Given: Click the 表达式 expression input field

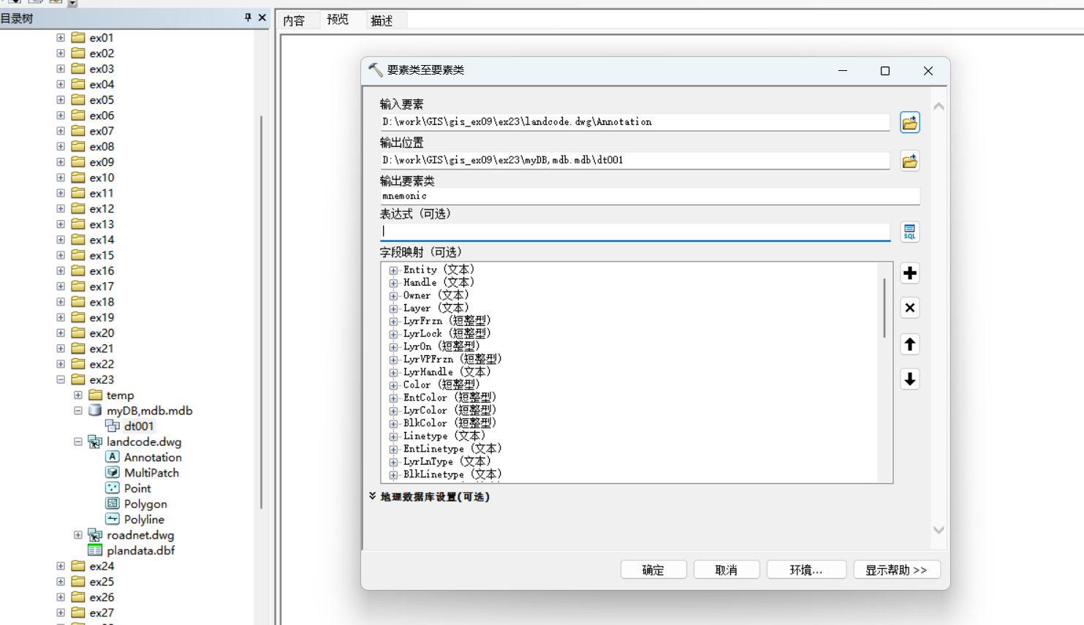Looking at the screenshot, I should click(634, 231).
